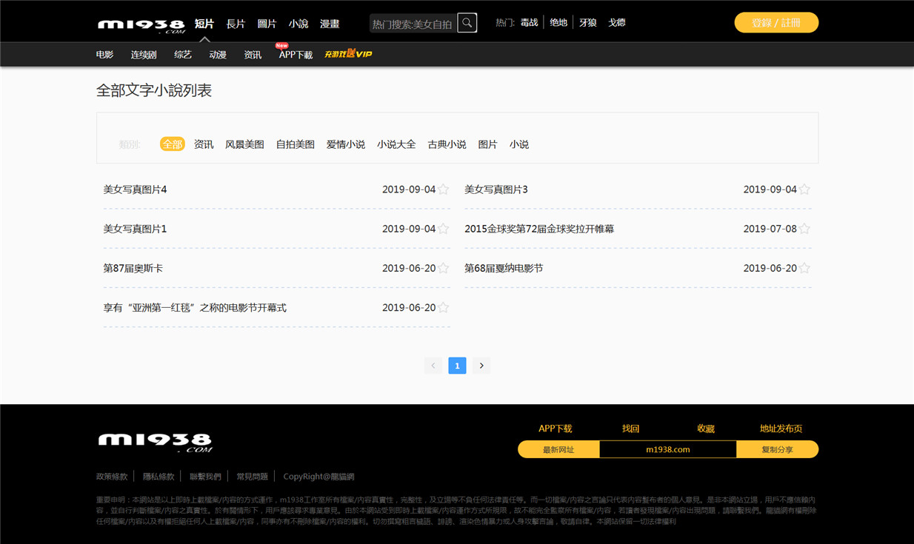Filter by category 古典小说
Image resolution: width=914 pixels, height=544 pixels.
click(x=447, y=144)
